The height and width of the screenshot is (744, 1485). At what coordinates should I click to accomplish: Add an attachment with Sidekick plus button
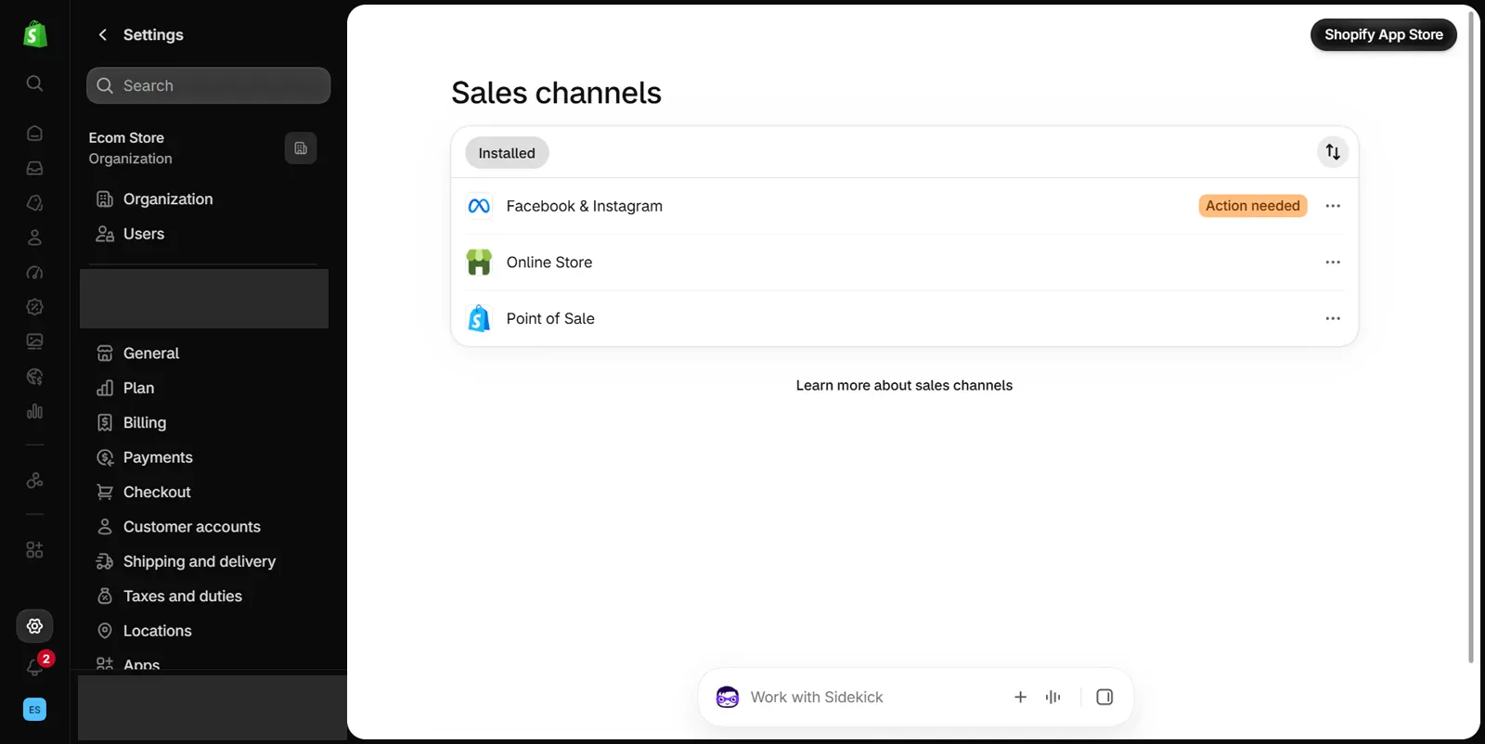1020,698
